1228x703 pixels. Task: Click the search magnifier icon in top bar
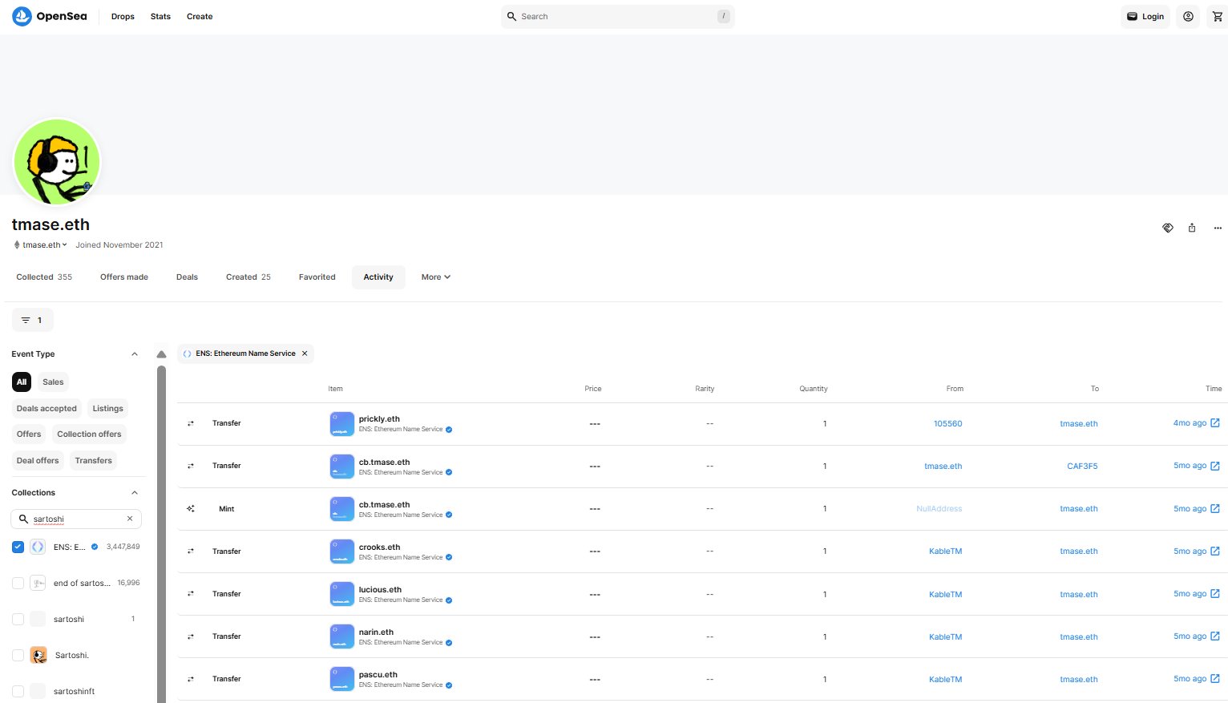pyautogui.click(x=511, y=16)
